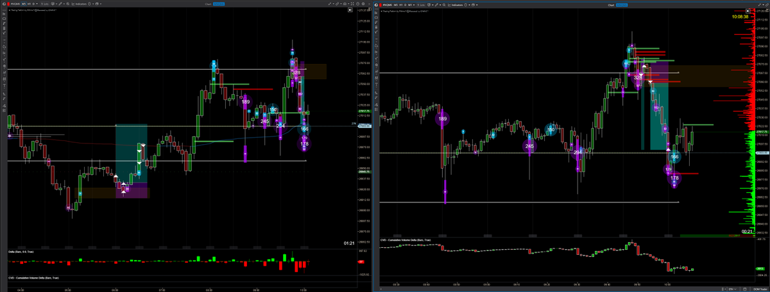Open Indicators in left chart toolbar

point(80,4)
